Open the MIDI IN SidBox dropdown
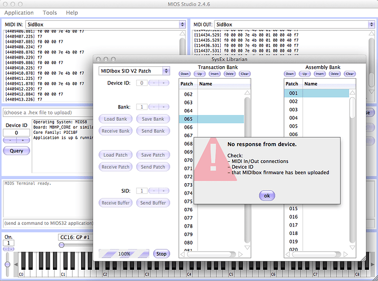 (x=105, y=25)
